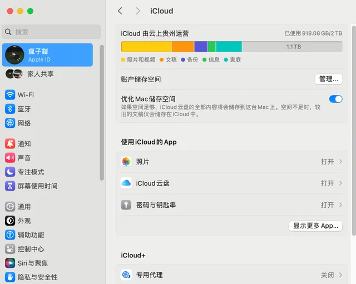Open Wi-Fi settings icon in sidebar
The width and height of the screenshot is (356, 284).
click(x=10, y=95)
